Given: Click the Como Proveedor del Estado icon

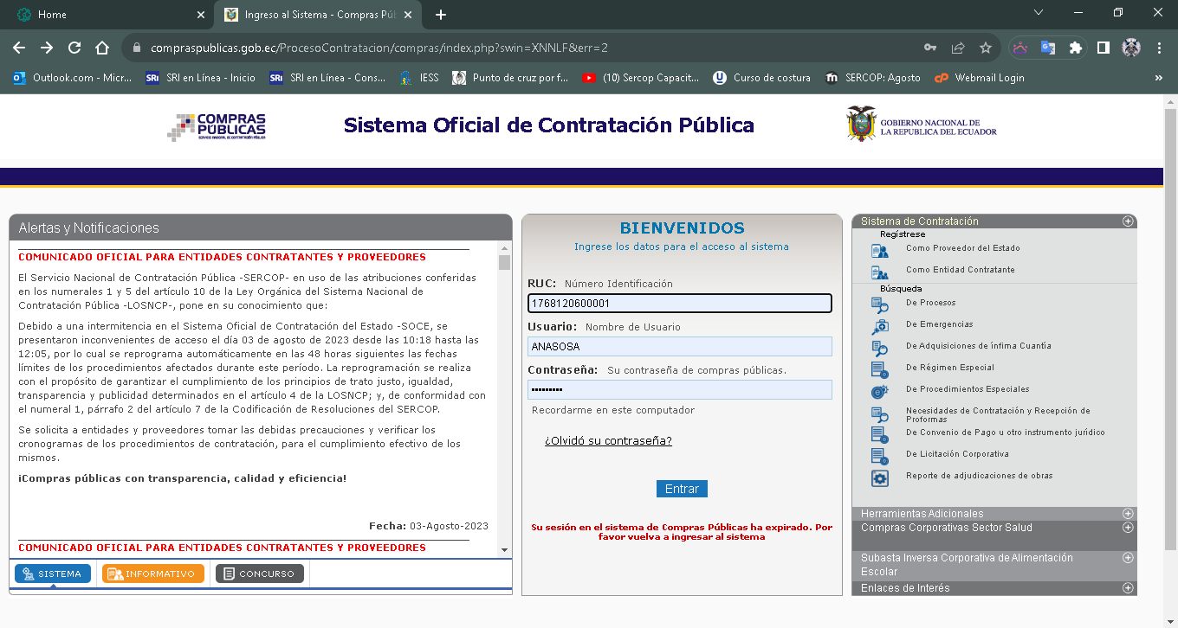Looking at the screenshot, I should [879, 251].
